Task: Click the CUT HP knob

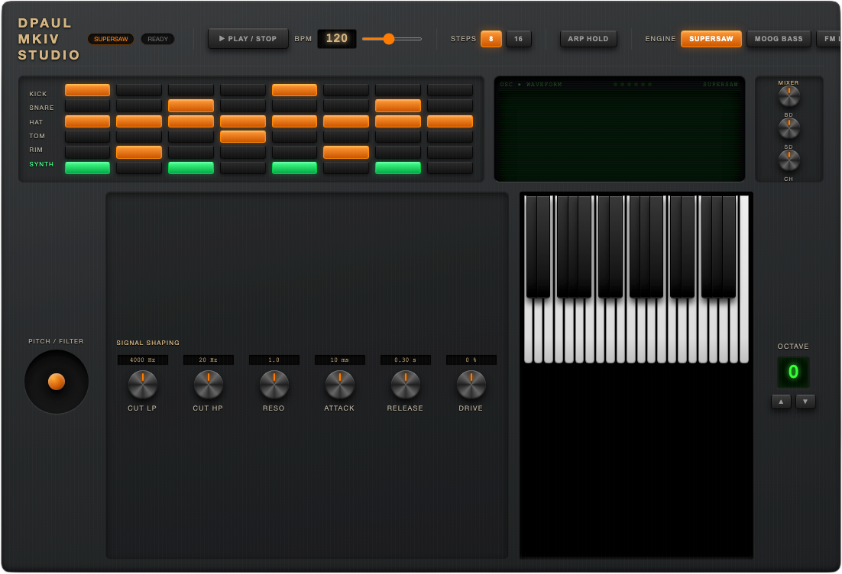Action: coord(209,385)
